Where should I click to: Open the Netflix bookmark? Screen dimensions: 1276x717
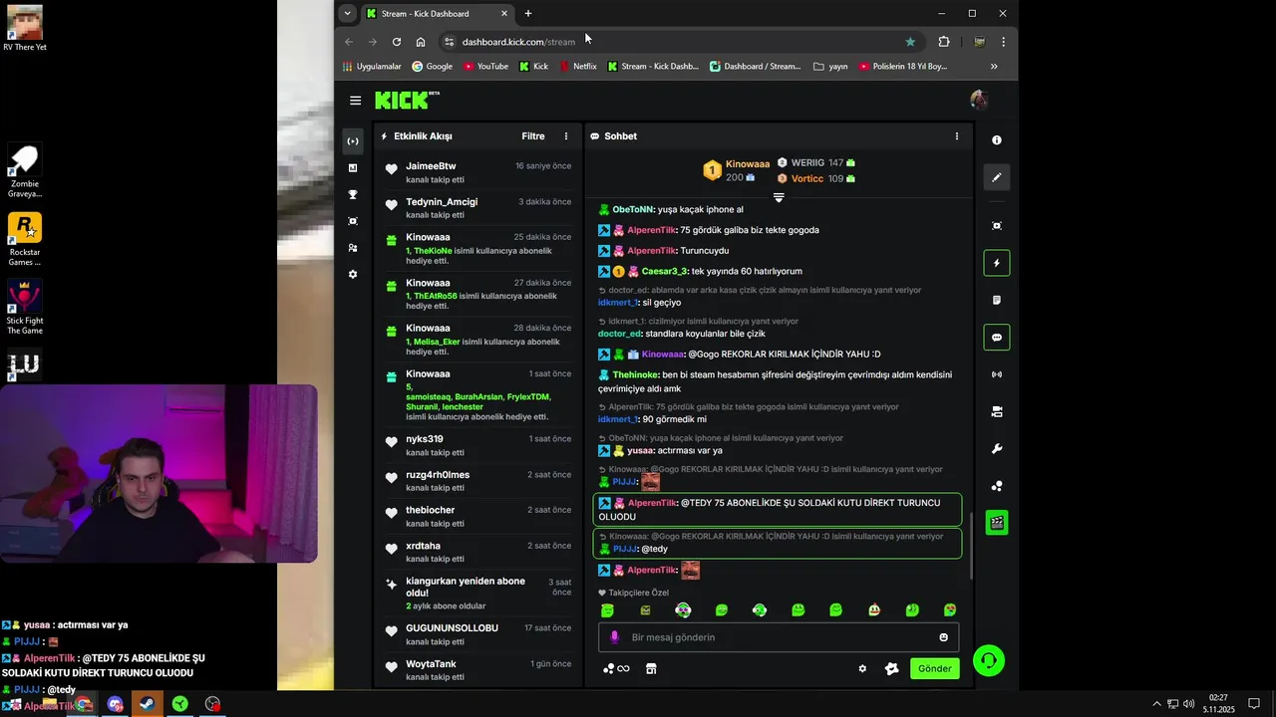point(578,67)
